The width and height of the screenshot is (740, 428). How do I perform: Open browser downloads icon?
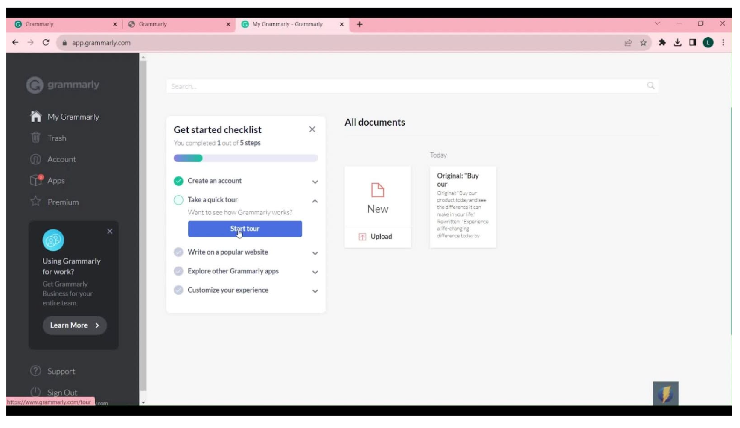[x=678, y=43]
